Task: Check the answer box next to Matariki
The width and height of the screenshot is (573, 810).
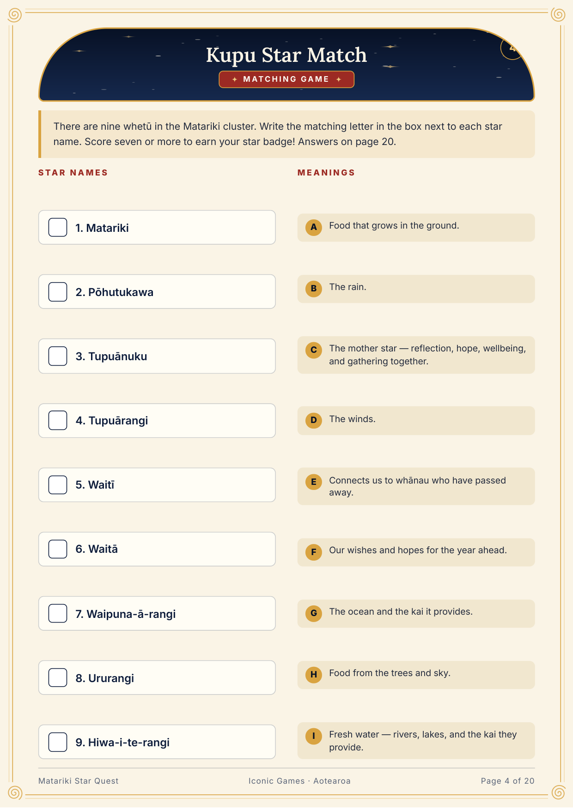Action: pos(58,227)
